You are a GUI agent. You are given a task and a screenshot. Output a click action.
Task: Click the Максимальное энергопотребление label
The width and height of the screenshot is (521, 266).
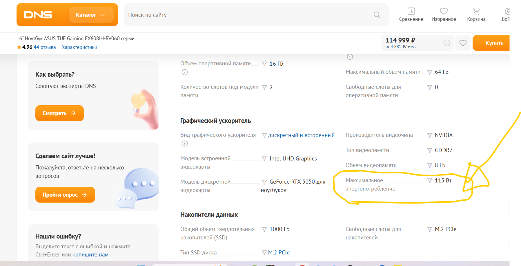point(370,184)
